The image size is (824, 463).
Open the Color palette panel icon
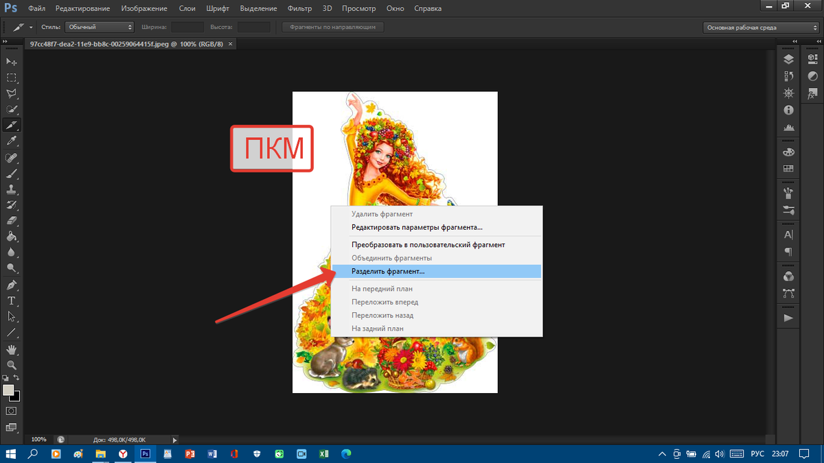pos(788,152)
